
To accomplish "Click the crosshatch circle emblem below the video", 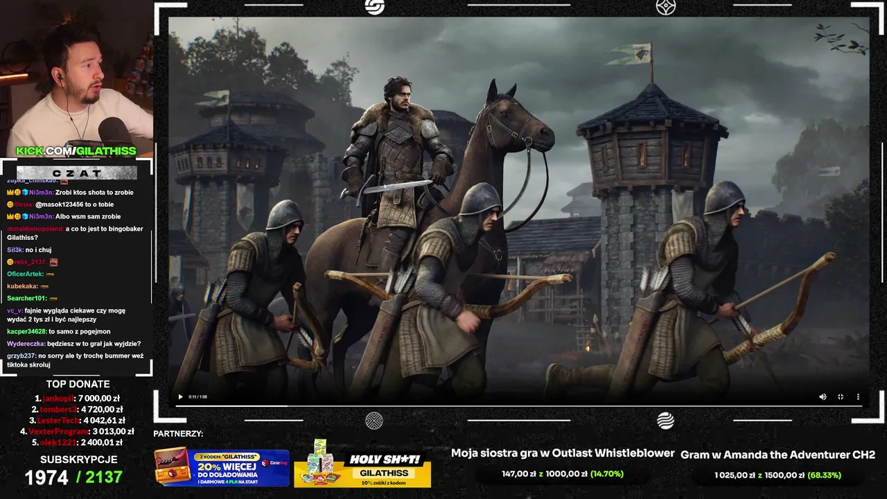I will [x=374, y=420].
